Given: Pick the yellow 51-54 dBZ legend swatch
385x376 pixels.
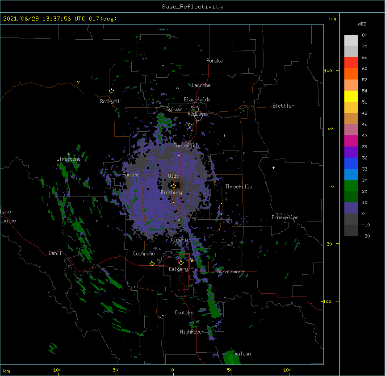Looking at the screenshot, I should pos(351,96).
